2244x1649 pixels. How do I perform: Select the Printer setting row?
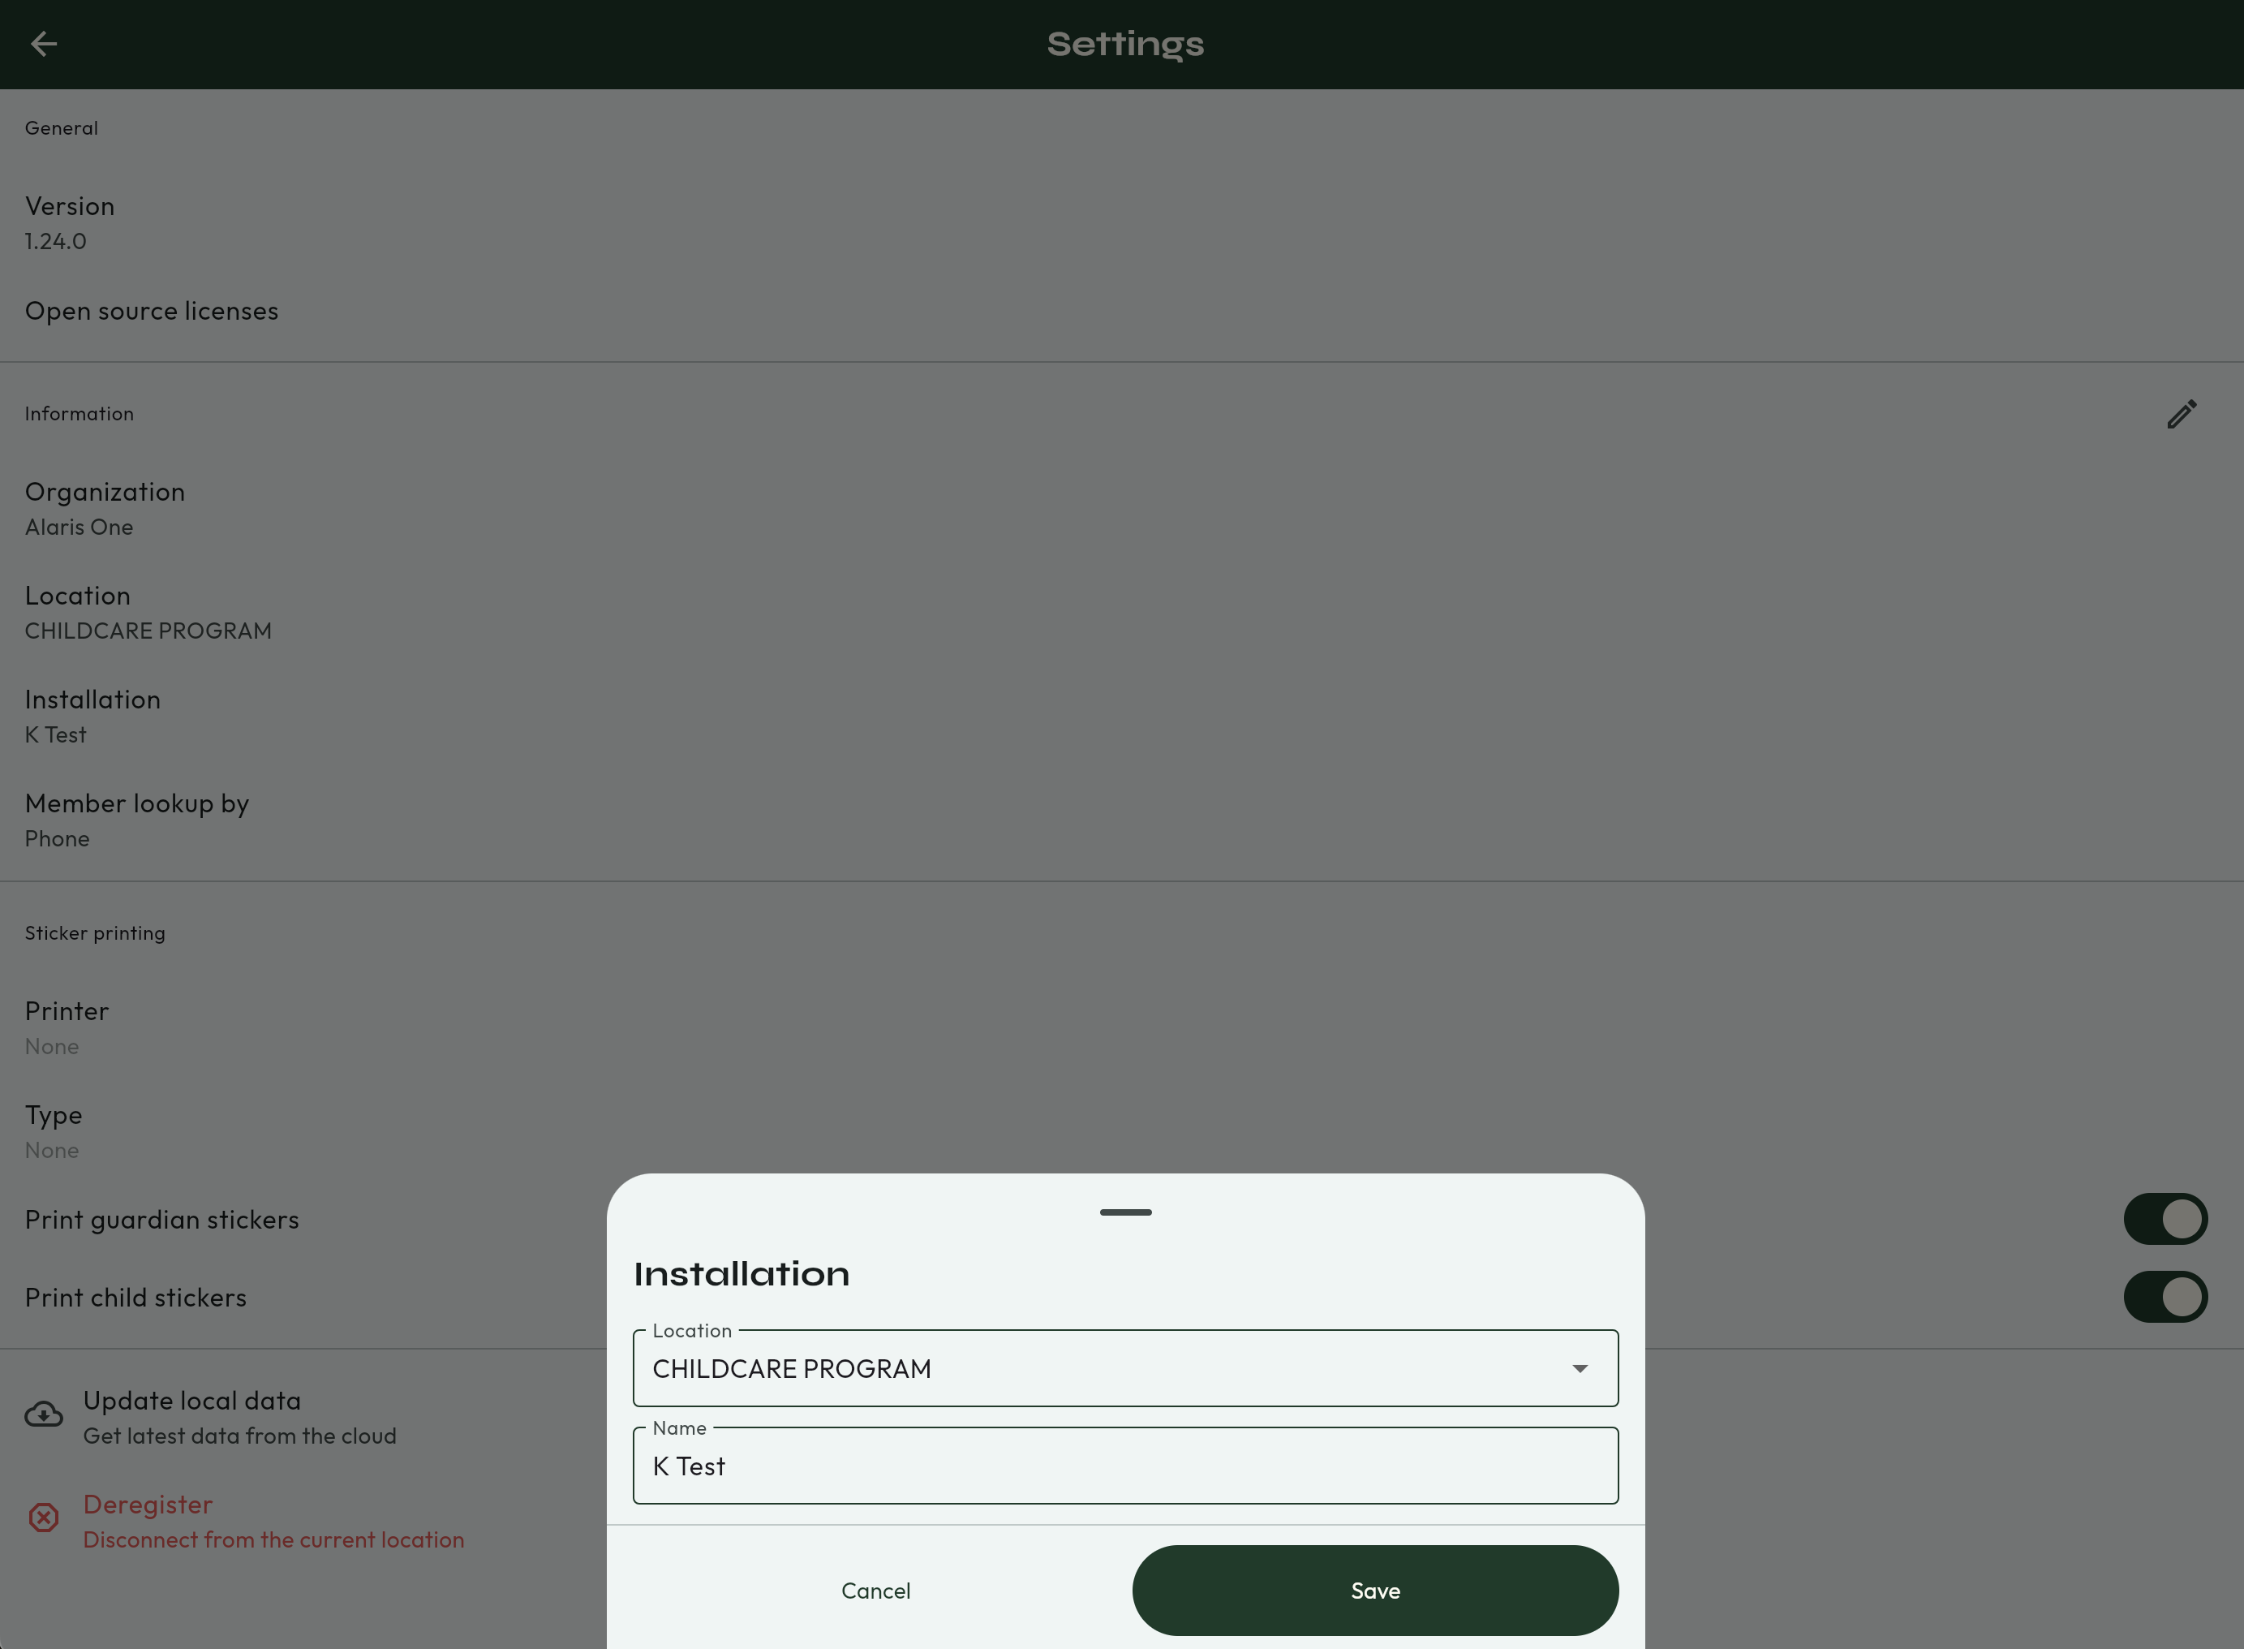pyautogui.click(x=67, y=1027)
